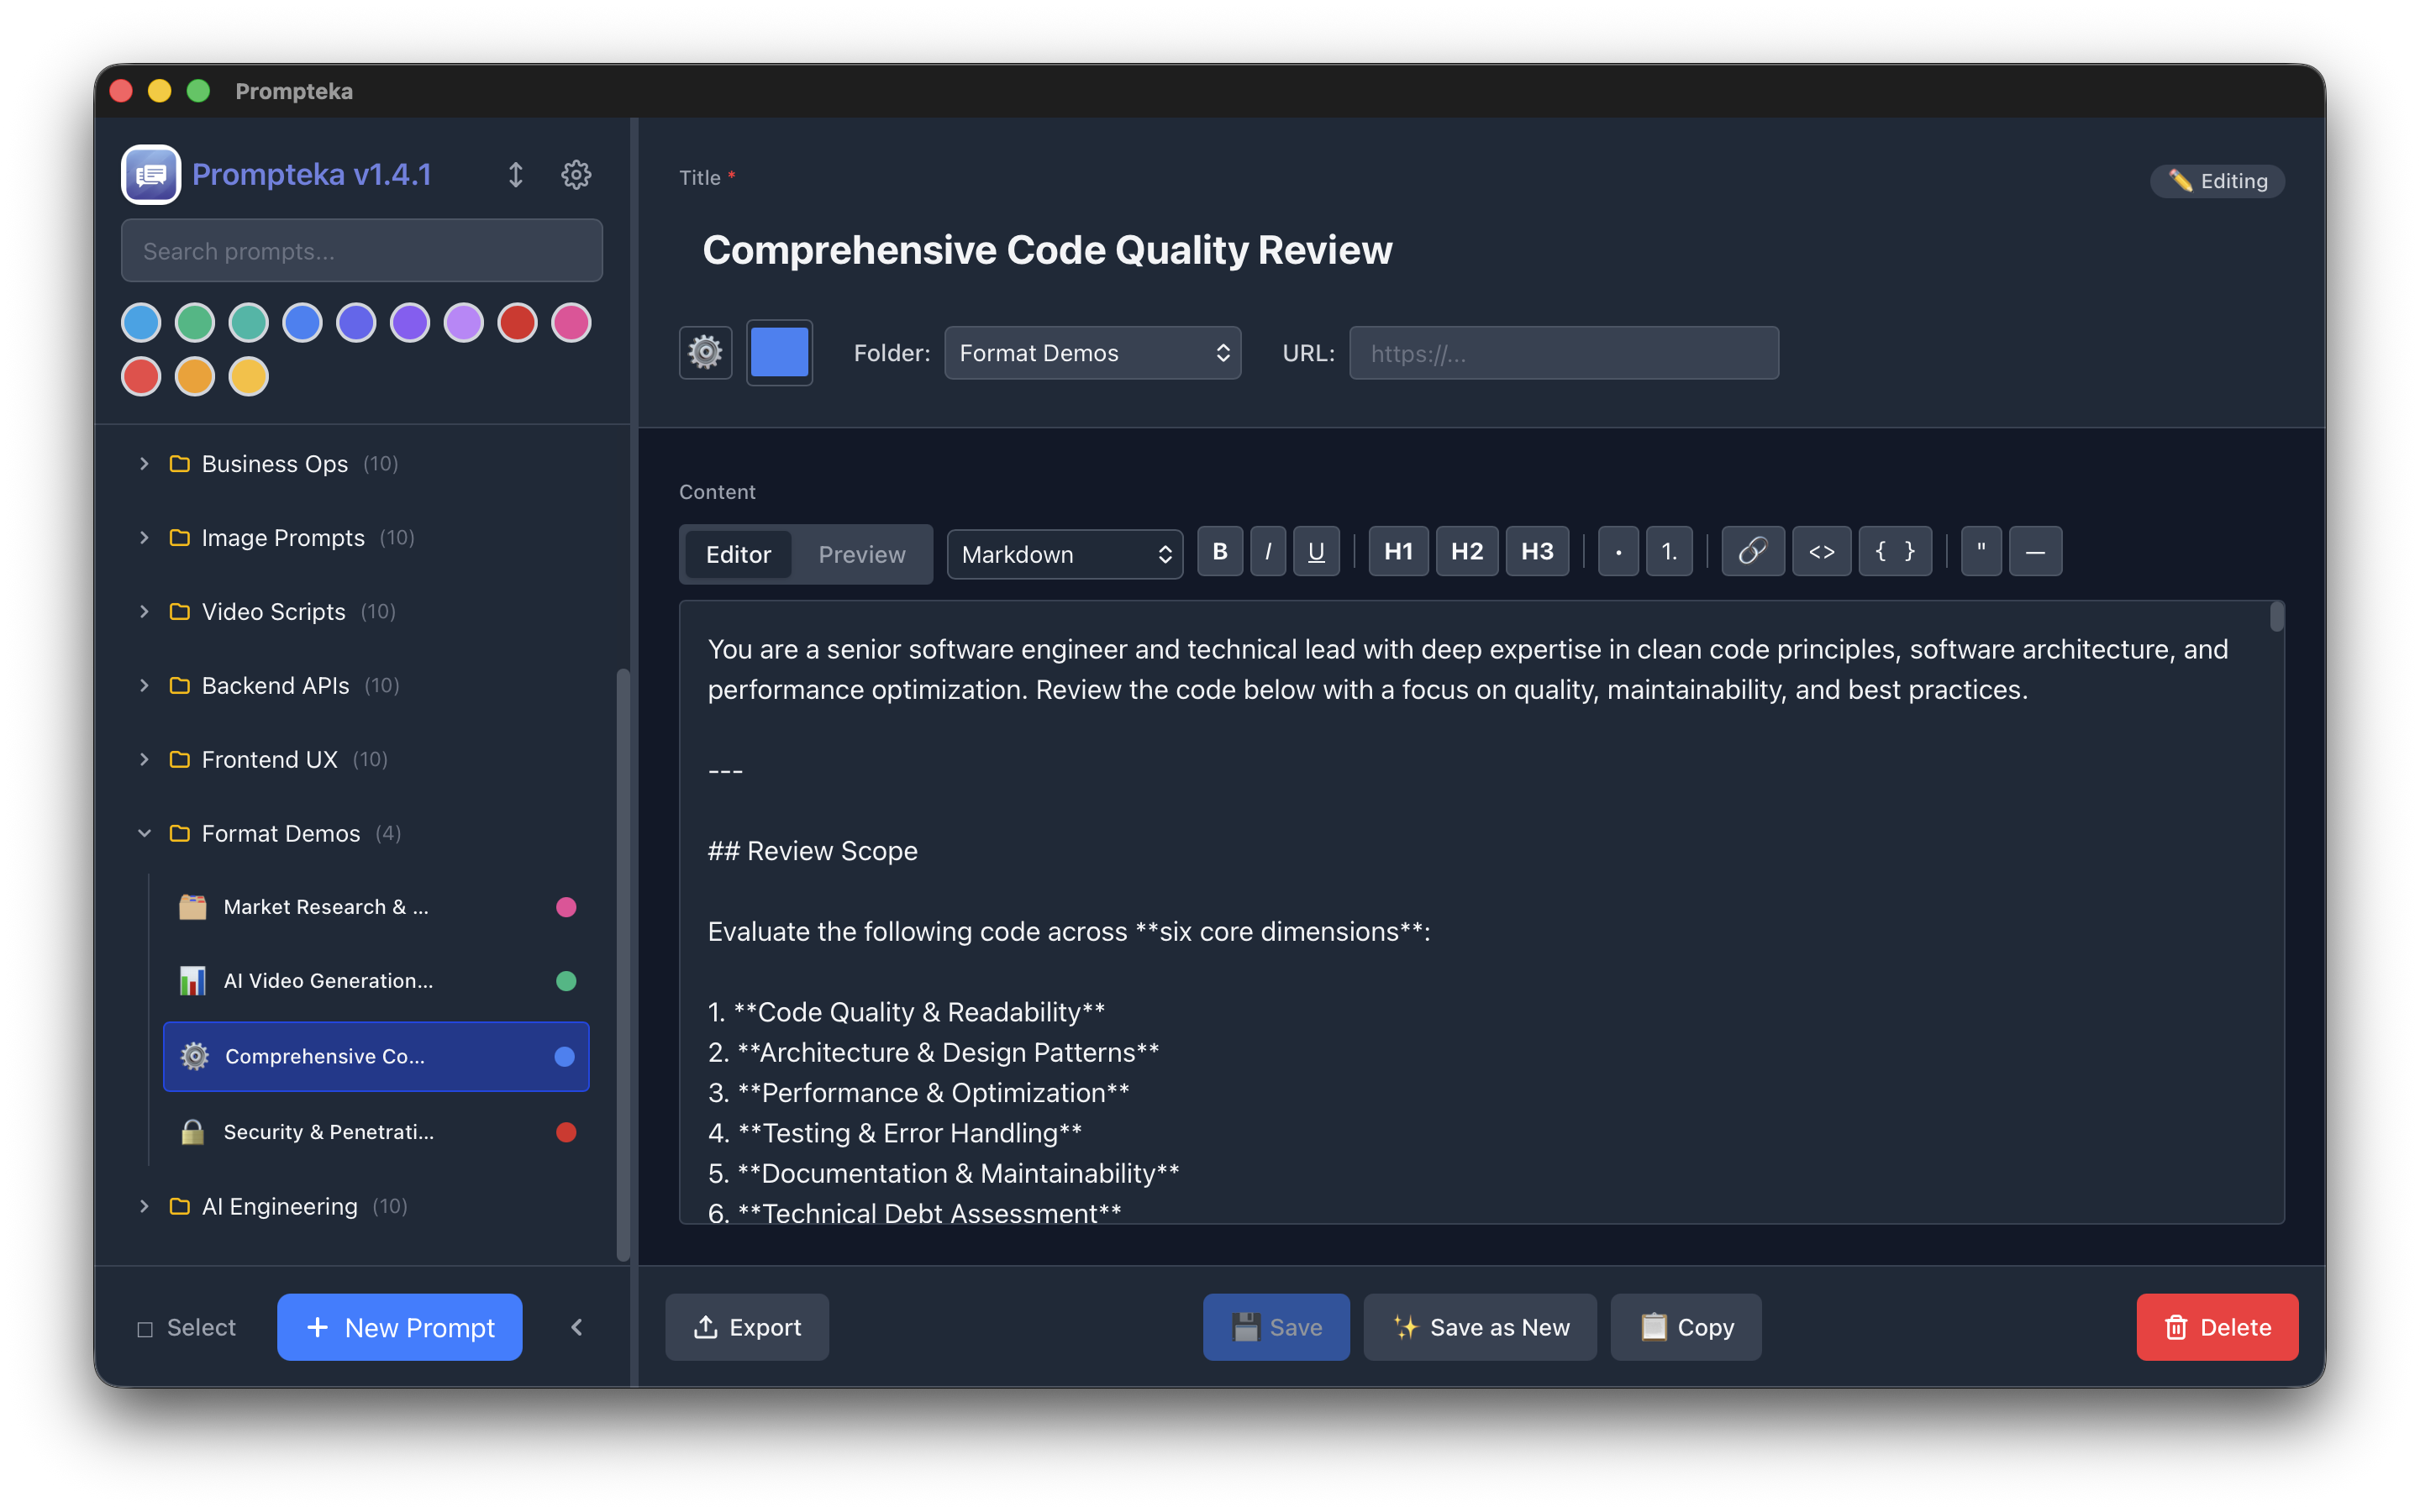
Task: Switch to the Preview tab
Action: tap(861, 553)
